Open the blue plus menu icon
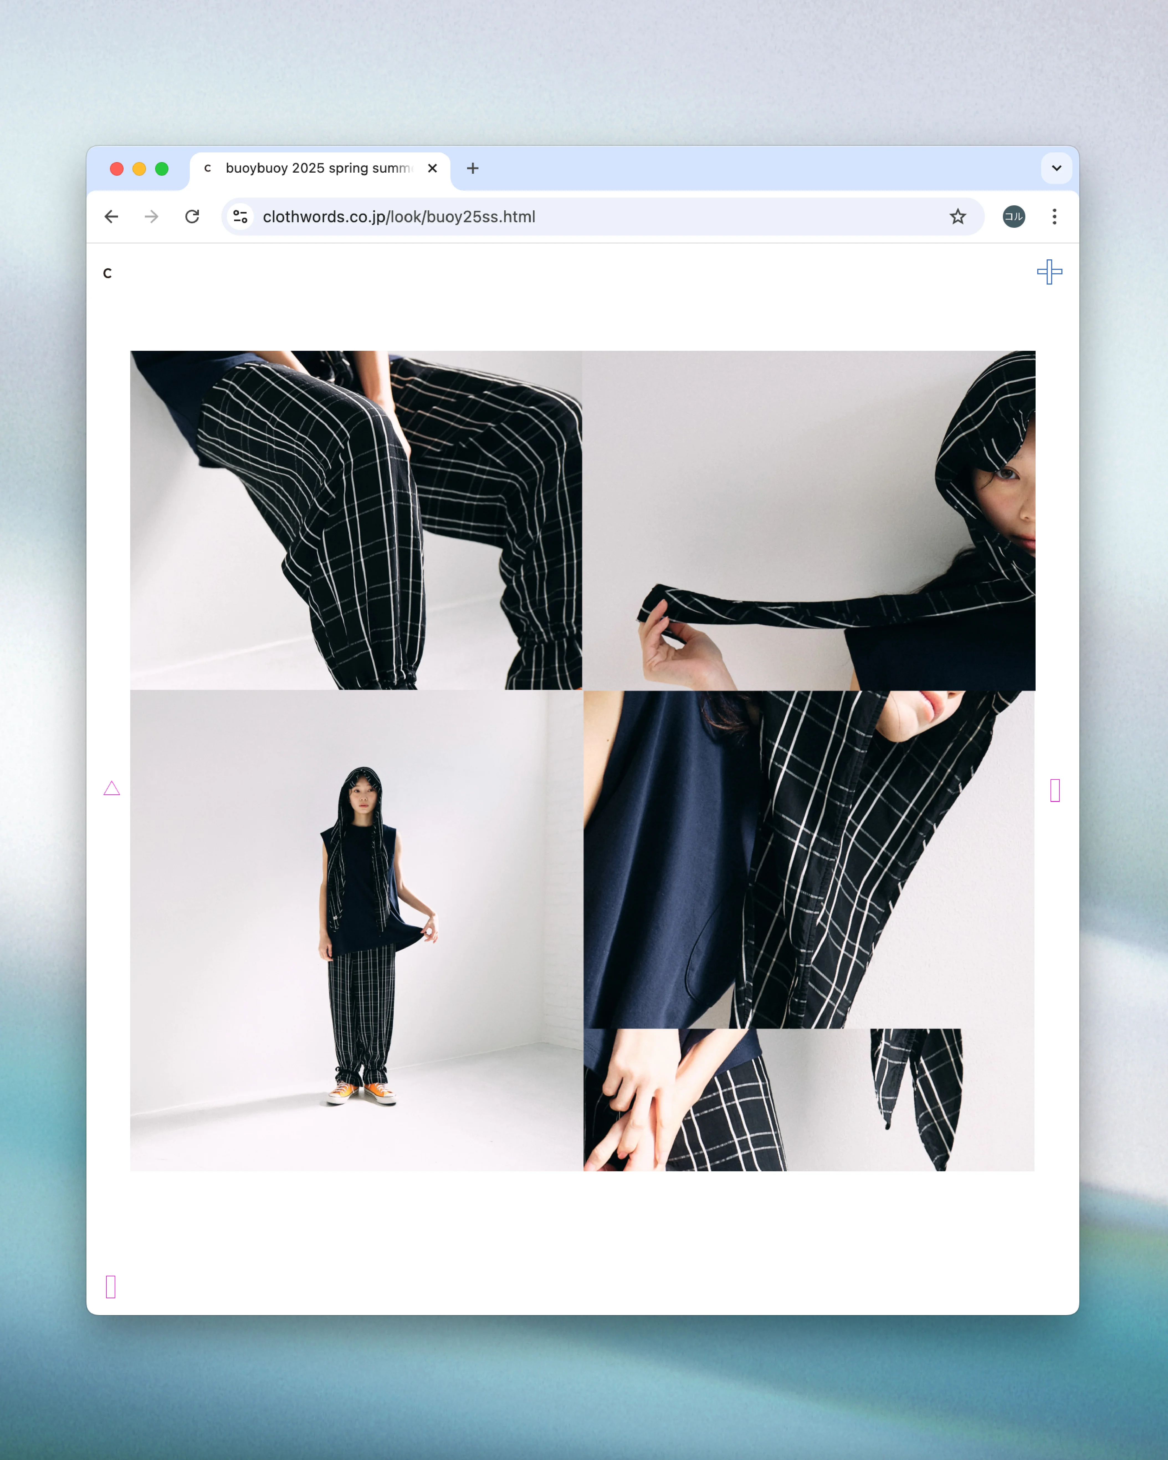This screenshot has height=1460, width=1168. [x=1049, y=272]
